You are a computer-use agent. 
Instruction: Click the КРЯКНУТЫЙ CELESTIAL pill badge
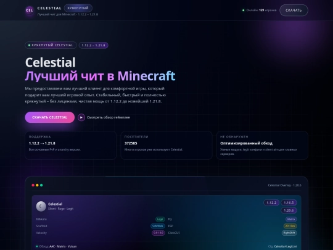click(51, 45)
